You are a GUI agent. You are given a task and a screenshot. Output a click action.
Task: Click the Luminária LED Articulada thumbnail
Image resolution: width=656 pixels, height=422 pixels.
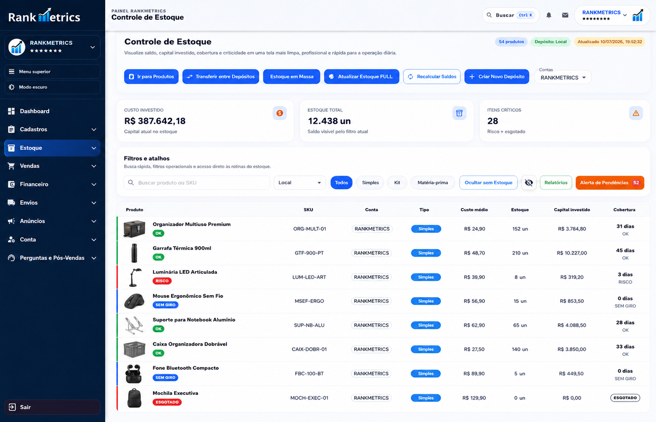(135, 277)
